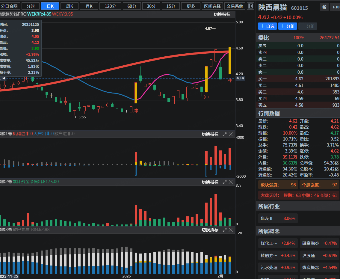This screenshot has height=279, width=340.
Task: Close the 麒麟3号 indicator panel
Action: pyautogui.click(x=231, y=230)
